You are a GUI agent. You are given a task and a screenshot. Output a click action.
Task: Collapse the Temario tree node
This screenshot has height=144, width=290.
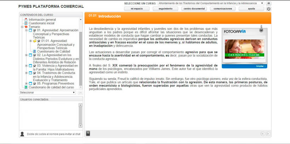coord(22,27)
